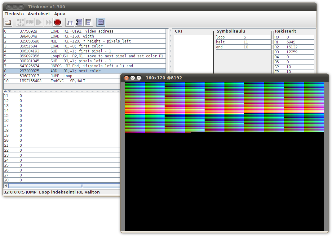Click machine code value 37756928
Image resolution: width=332 pixels, height=236 pixels.
(29, 31)
